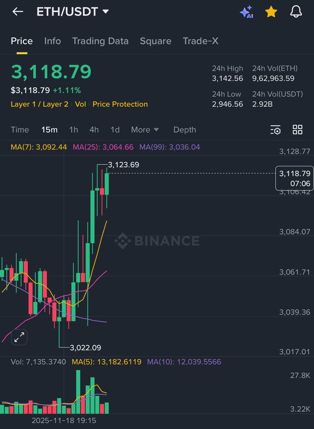Open the Trade-X tab

point(200,41)
